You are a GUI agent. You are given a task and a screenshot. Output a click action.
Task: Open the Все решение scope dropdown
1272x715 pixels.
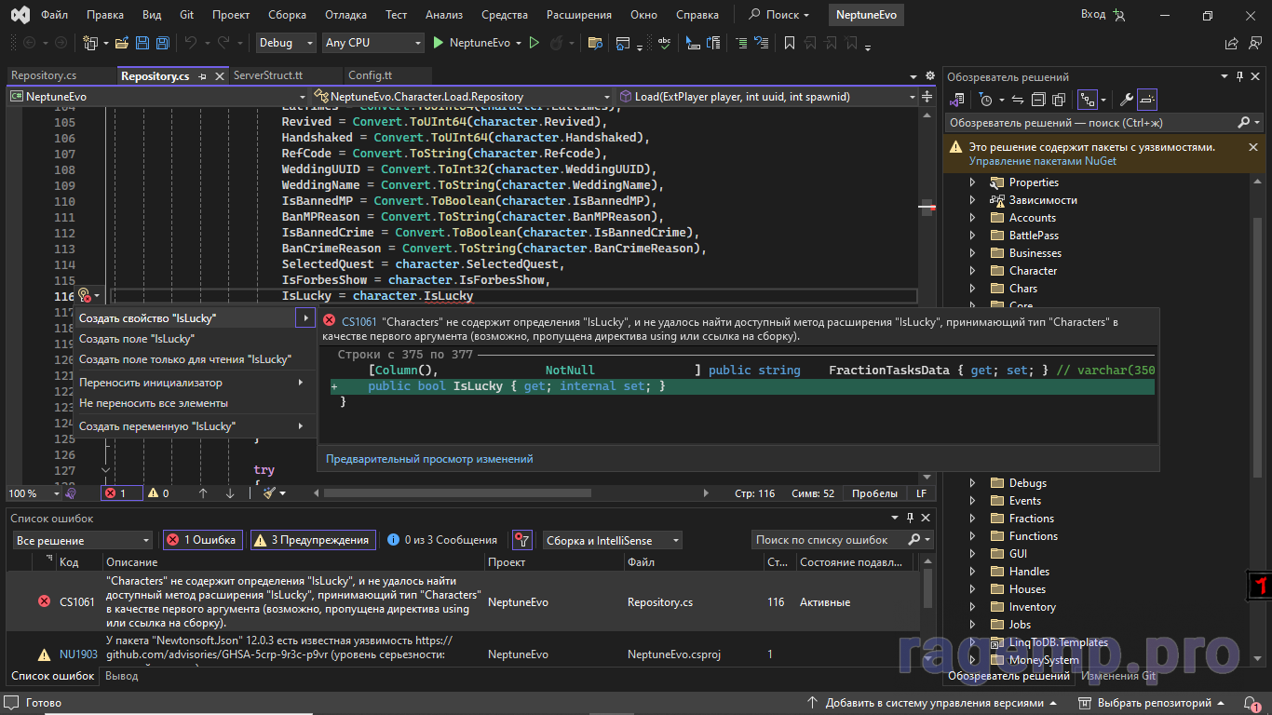pyautogui.click(x=83, y=540)
